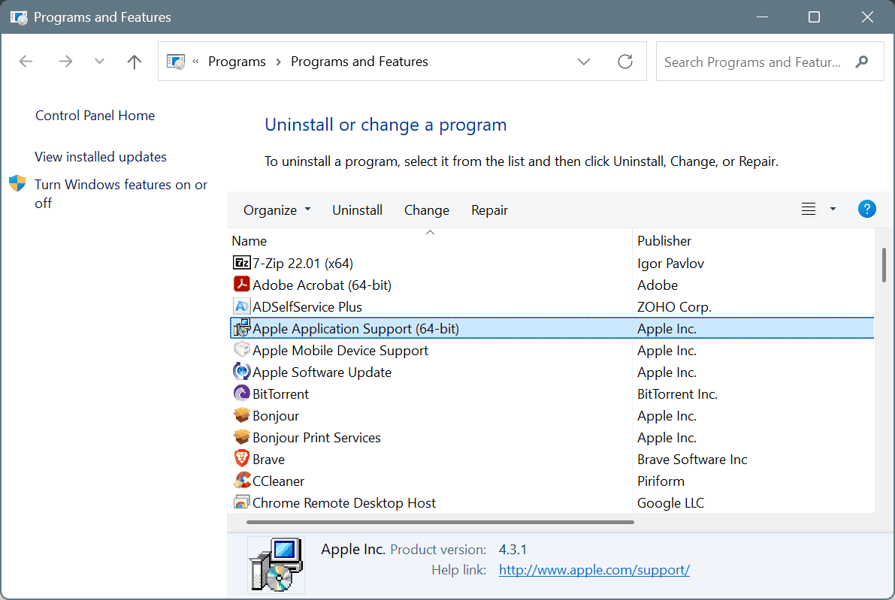The image size is (895, 600).
Task: Click the search magnifier icon
Action: (x=862, y=62)
